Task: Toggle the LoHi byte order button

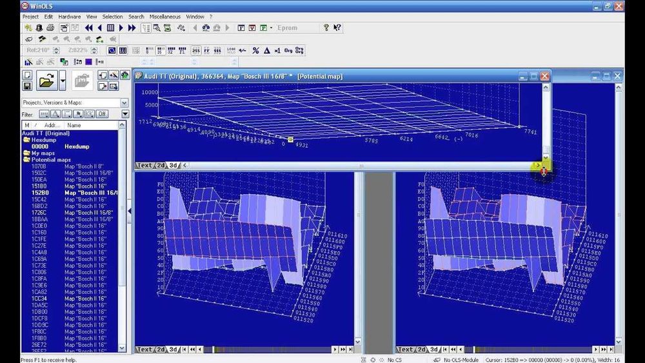Action: [x=231, y=50]
